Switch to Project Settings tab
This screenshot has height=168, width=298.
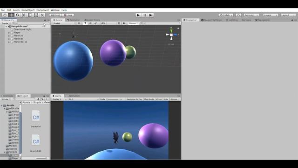coord(211,20)
